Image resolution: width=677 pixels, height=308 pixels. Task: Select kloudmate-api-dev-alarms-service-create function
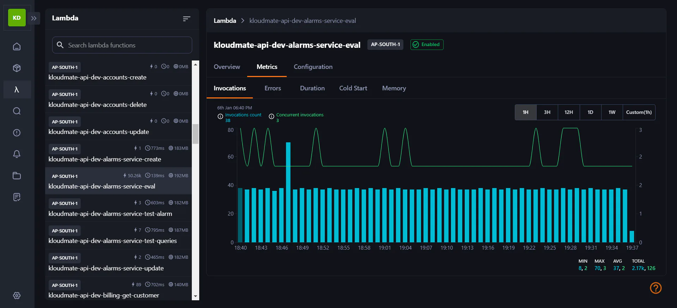click(118, 154)
